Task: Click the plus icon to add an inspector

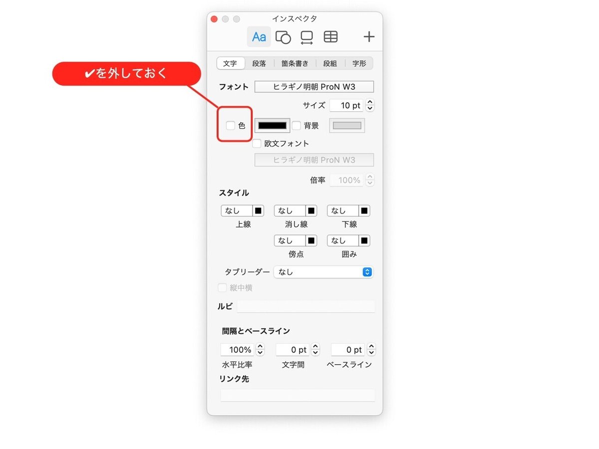Action: (x=369, y=36)
